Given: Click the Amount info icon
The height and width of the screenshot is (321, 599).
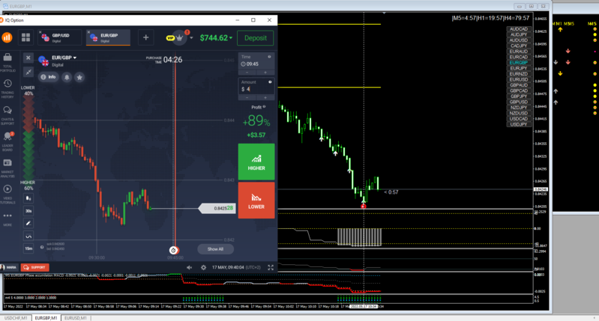Looking at the screenshot, I should pos(270,82).
